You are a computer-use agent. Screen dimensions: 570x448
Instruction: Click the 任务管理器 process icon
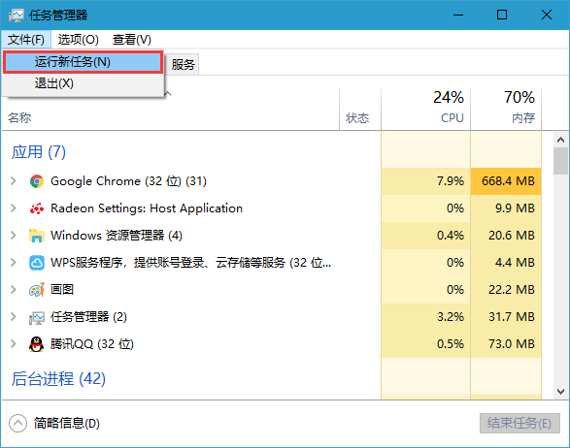(x=36, y=317)
